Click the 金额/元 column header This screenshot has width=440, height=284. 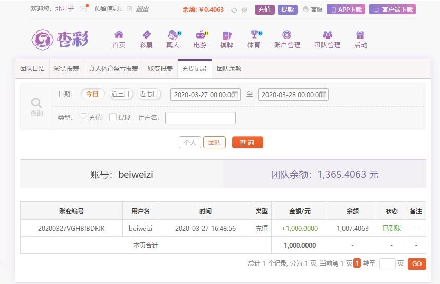(300, 211)
